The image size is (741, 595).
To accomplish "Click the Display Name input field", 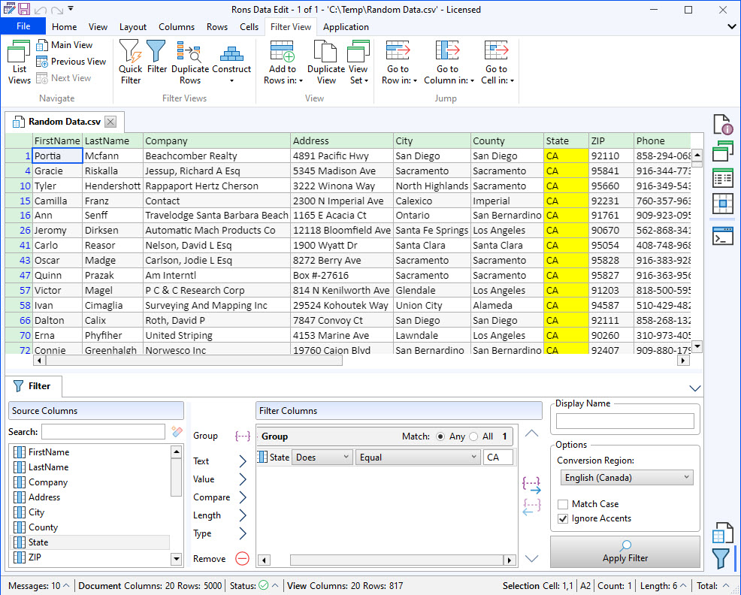I will point(625,421).
